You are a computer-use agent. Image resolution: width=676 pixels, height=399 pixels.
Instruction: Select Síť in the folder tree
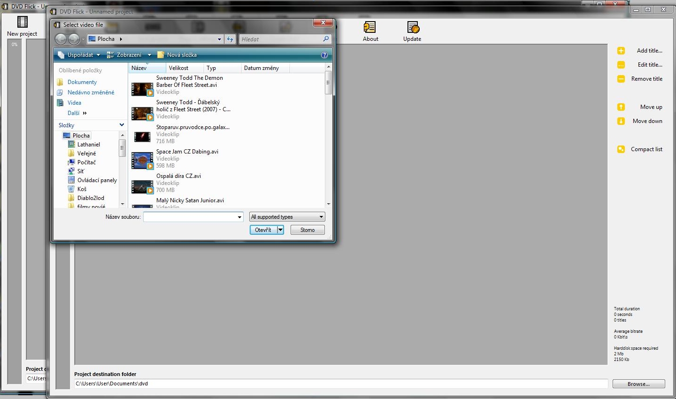coord(81,171)
